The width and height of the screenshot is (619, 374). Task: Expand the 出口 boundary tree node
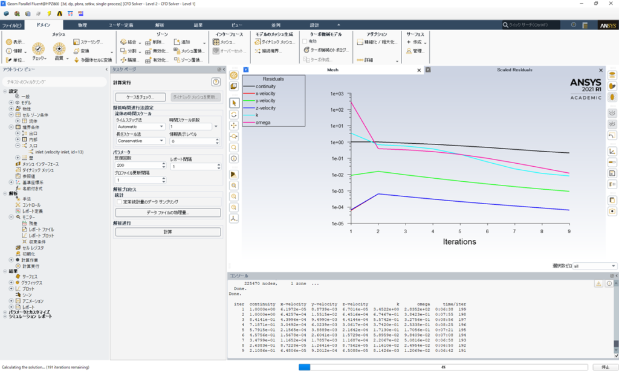18,134
